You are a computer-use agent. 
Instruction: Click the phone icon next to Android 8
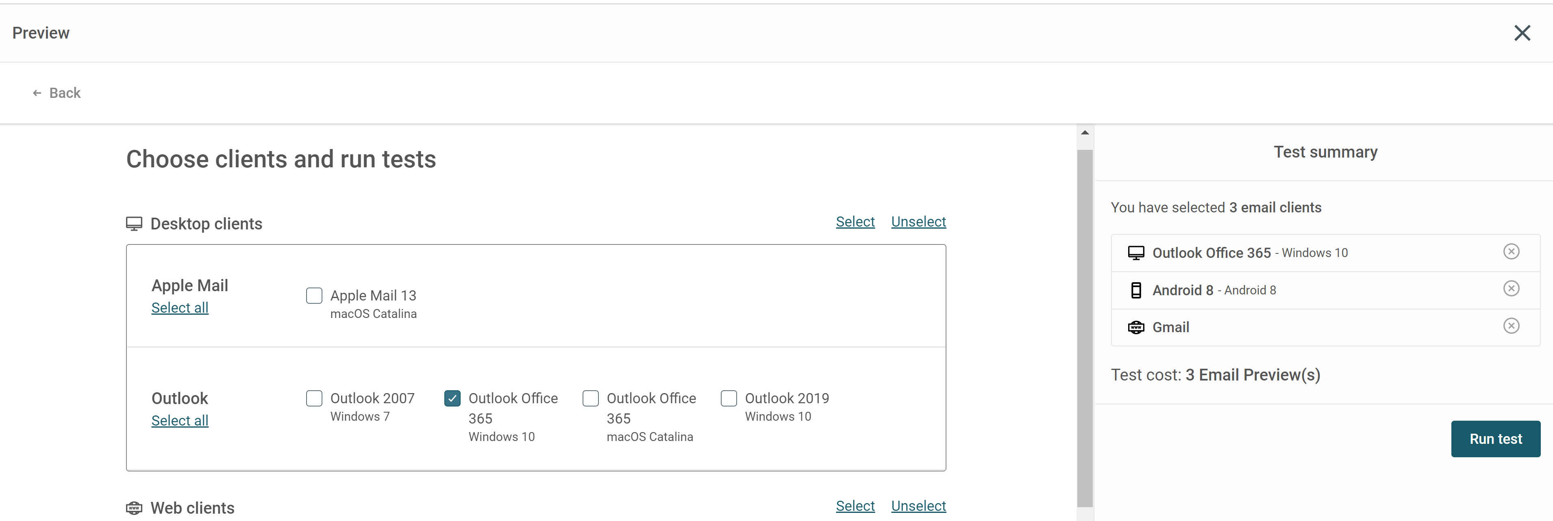point(1136,290)
